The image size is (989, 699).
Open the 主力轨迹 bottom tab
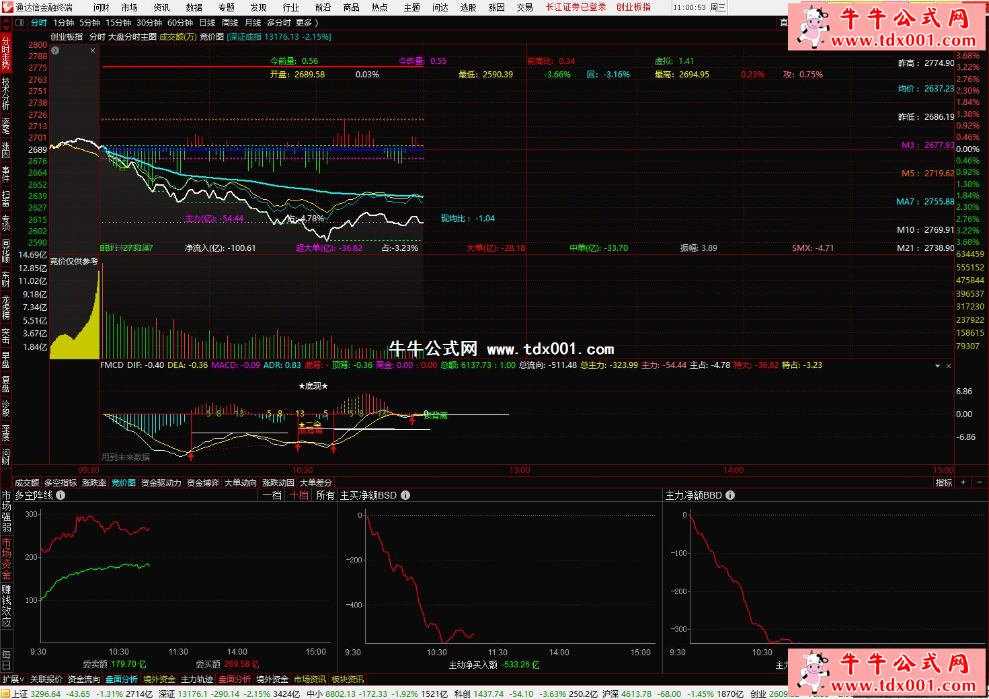(197, 679)
